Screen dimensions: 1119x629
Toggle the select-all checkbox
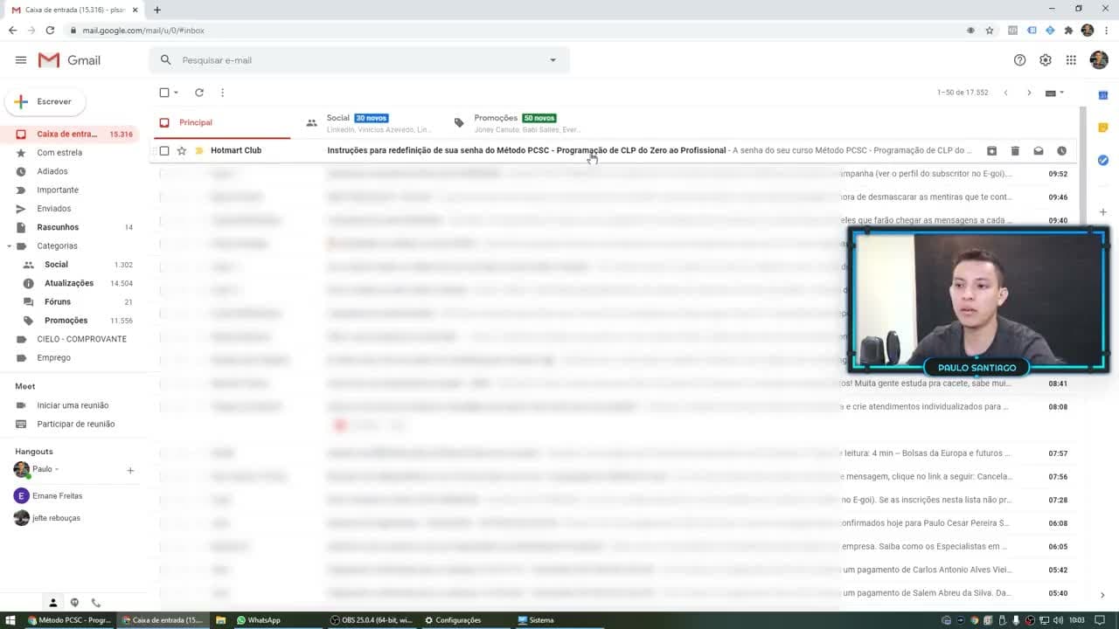point(164,93)
